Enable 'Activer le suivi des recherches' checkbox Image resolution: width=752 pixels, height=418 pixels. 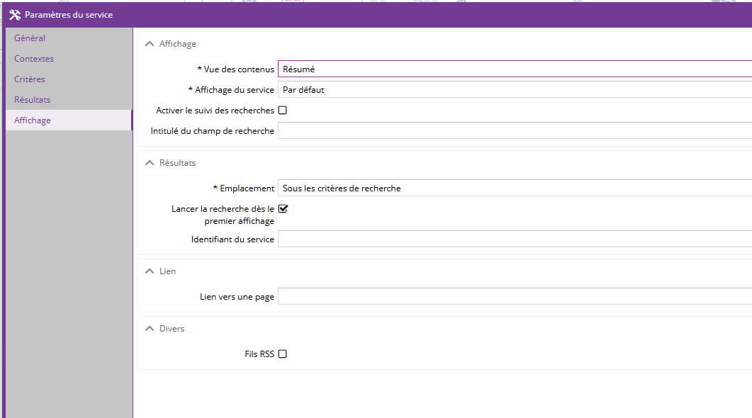pos(283,111)
